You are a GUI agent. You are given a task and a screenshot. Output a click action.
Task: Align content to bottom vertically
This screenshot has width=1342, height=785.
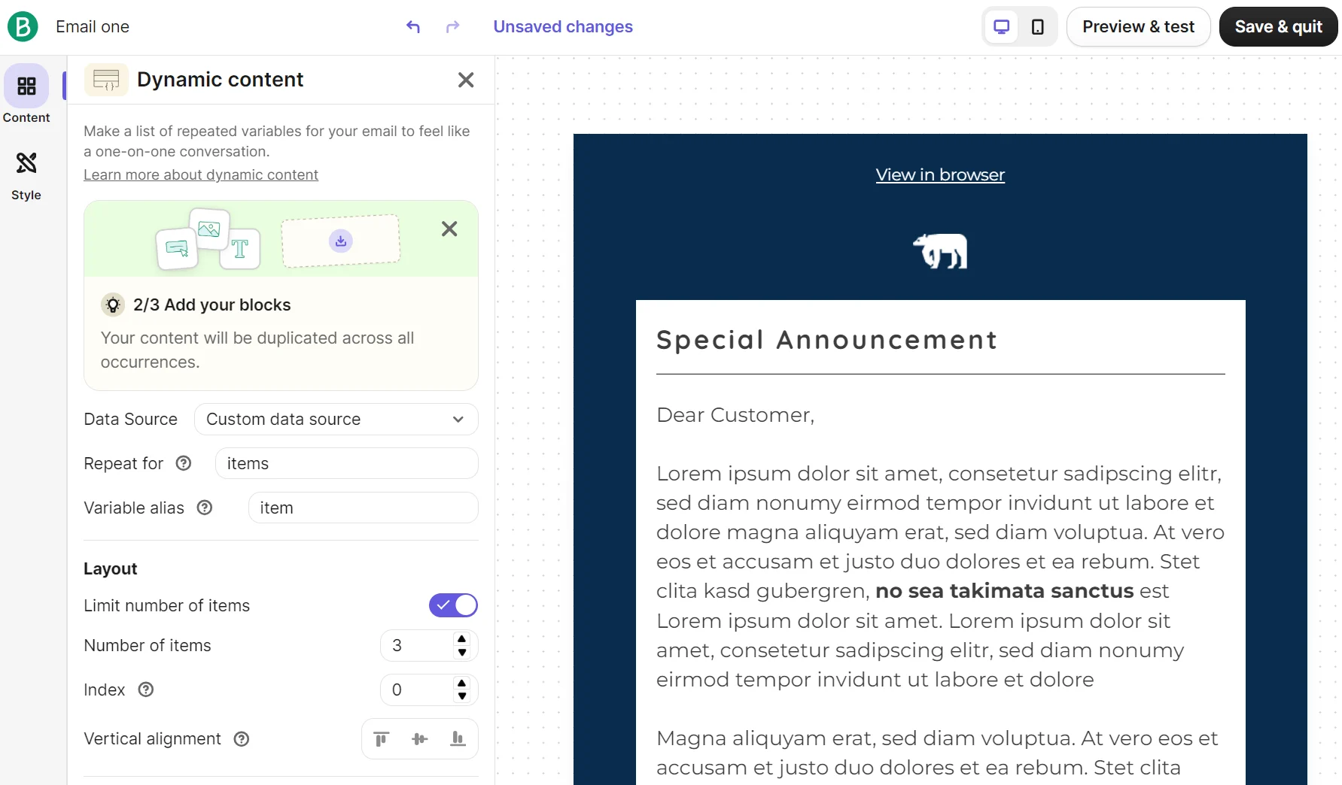click(458, 739)
